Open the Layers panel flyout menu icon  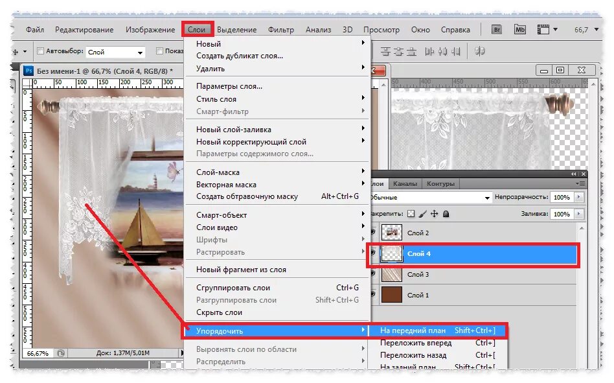(580, 183)
